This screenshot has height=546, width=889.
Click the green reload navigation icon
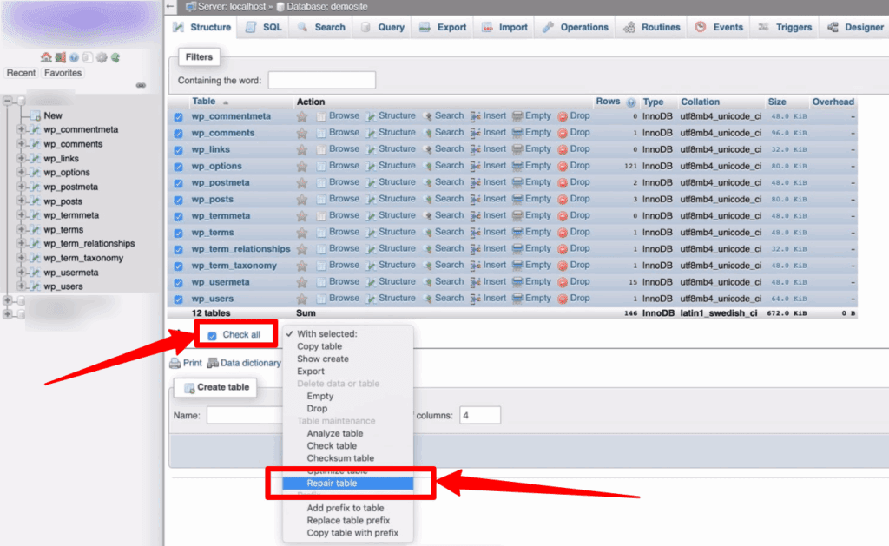(x=115, y=57)
